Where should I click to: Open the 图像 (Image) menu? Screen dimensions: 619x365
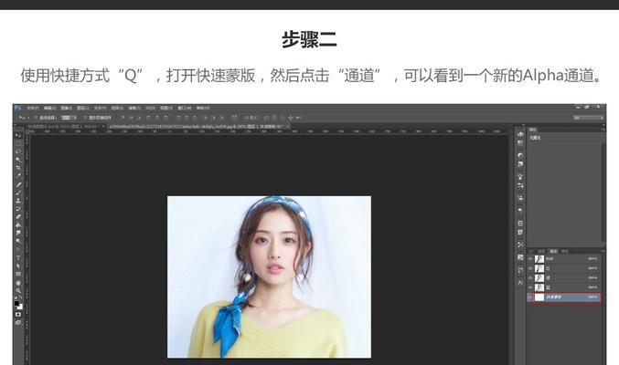(x=66, y=108)
